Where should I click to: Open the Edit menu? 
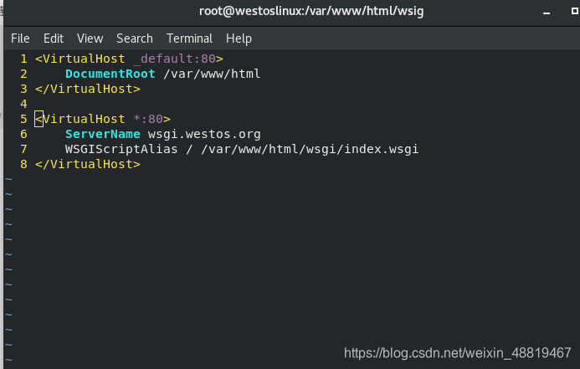click(x=54, y=38)
